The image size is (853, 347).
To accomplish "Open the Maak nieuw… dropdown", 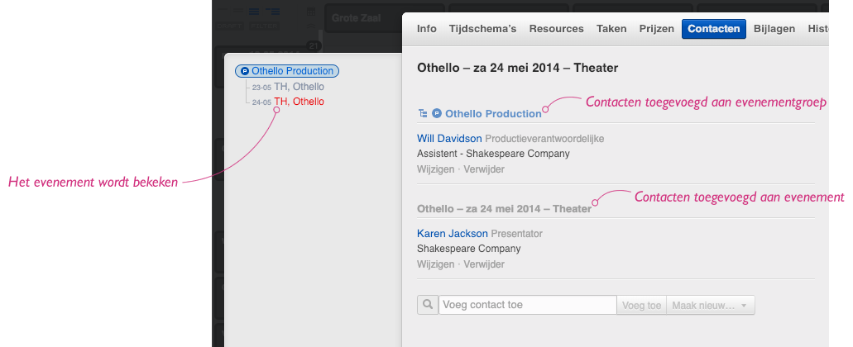I will [x=710, y=305].
